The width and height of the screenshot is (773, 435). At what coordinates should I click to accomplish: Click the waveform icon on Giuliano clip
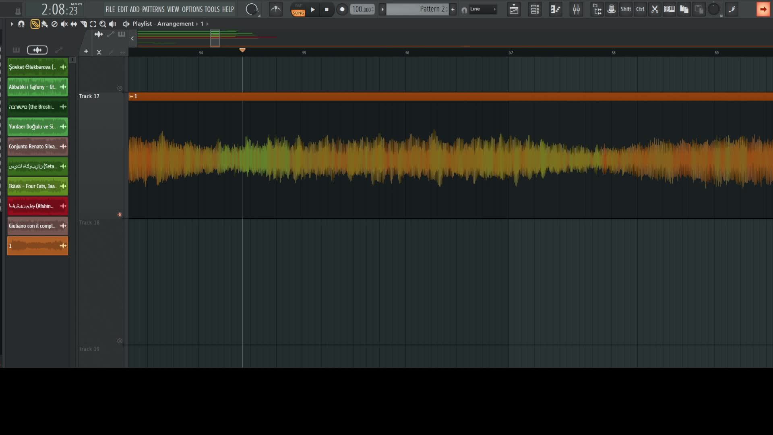tap(63, 226)
